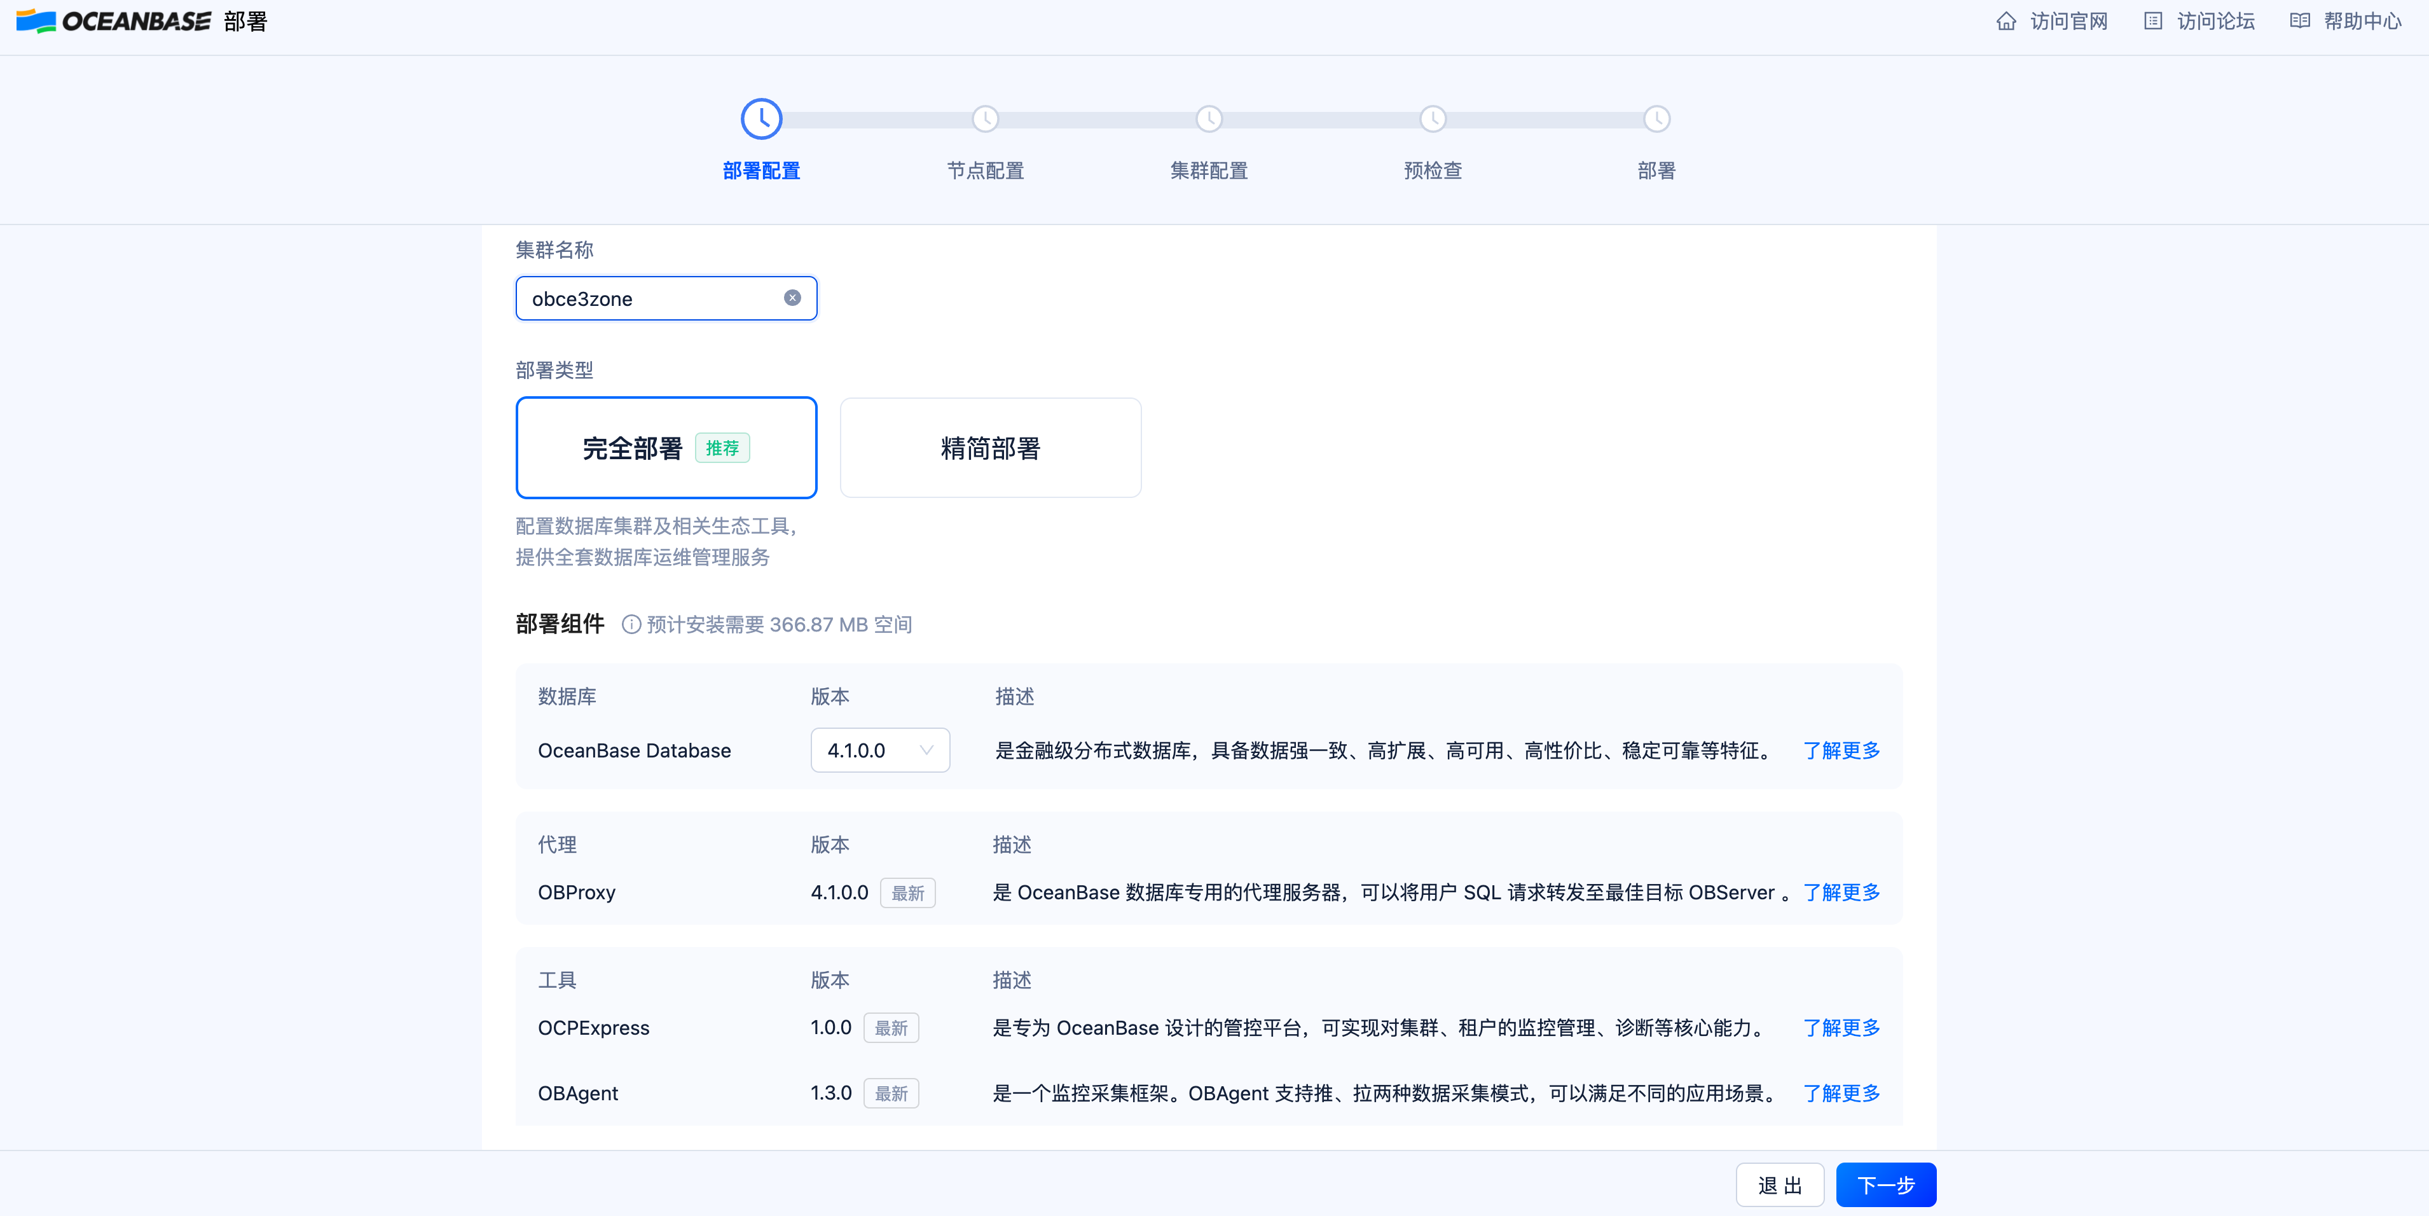Select the 完全部署 deployment type

coord(666,448)
